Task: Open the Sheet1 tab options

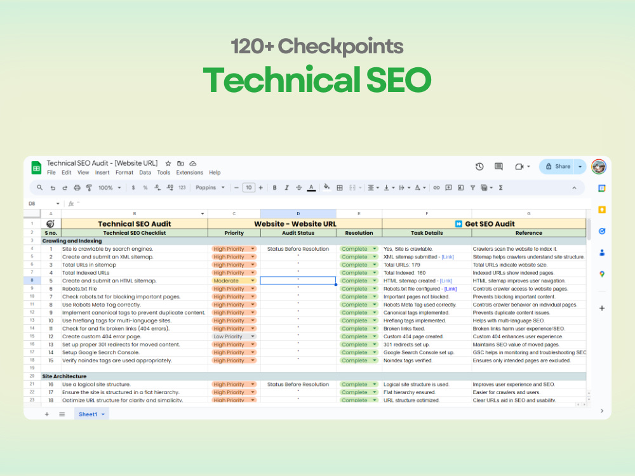Action: [104, 414]
